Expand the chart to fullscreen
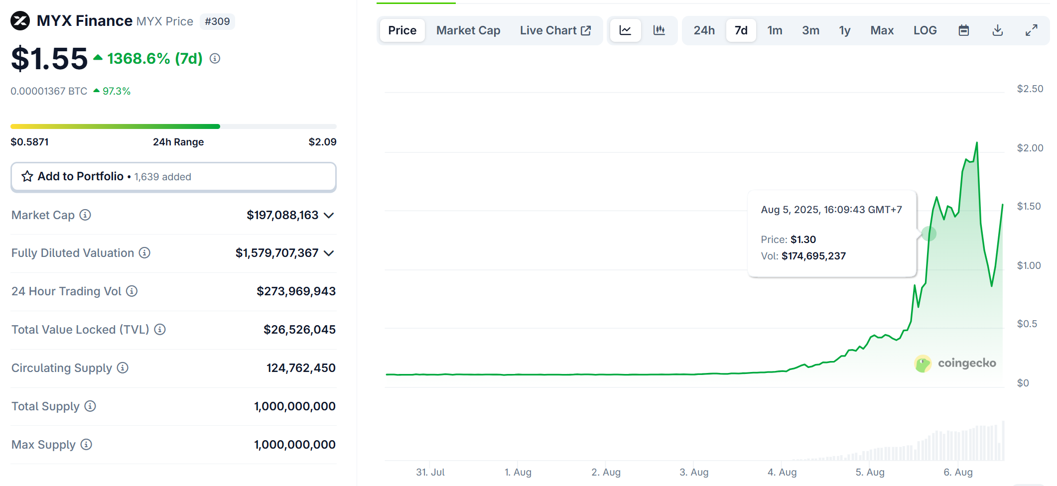This screenshot has width=1057, height=486. point(1032,30)
